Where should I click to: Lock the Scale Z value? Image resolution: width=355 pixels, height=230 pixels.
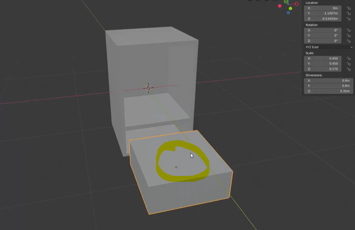[x=349, y=69]
